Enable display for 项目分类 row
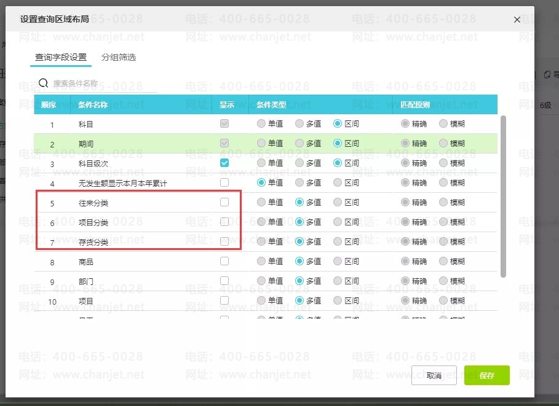Image resolution: width=559 pixels, height=406 pixels. click(x=224, y=222)
